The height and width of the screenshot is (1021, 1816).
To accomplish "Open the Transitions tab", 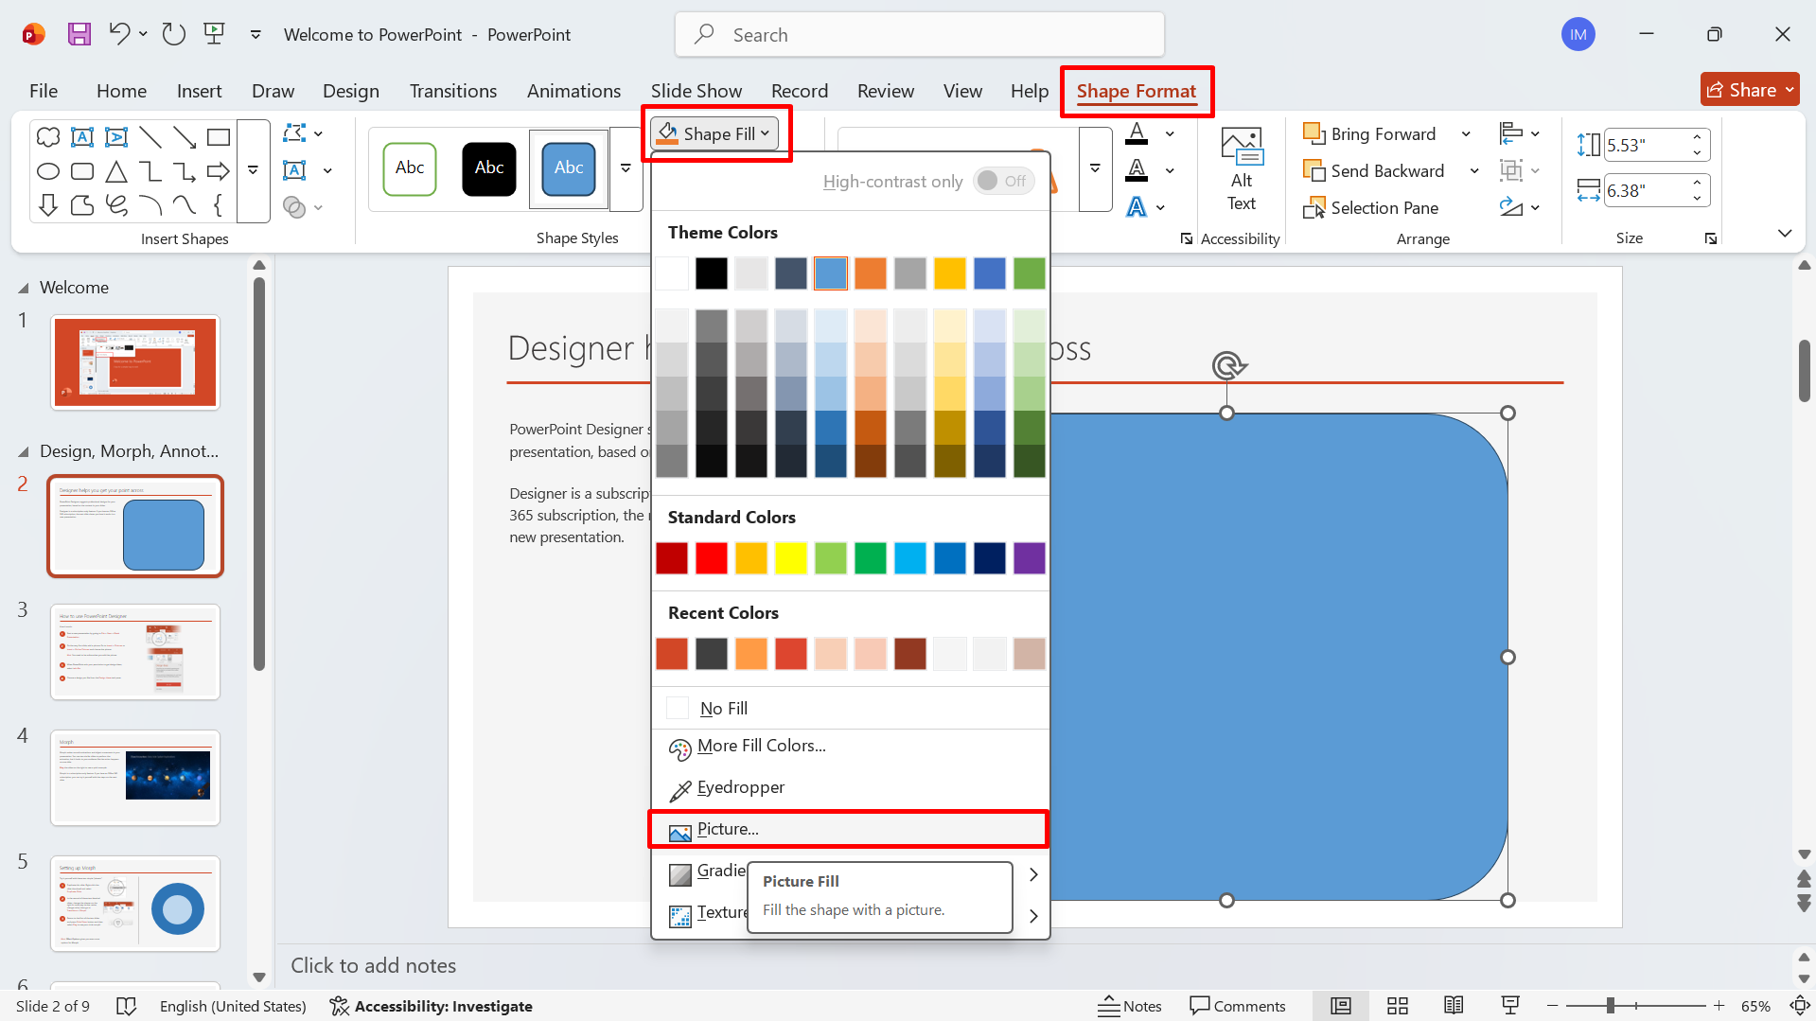I will pyautogui.click(x=452, y=91).
